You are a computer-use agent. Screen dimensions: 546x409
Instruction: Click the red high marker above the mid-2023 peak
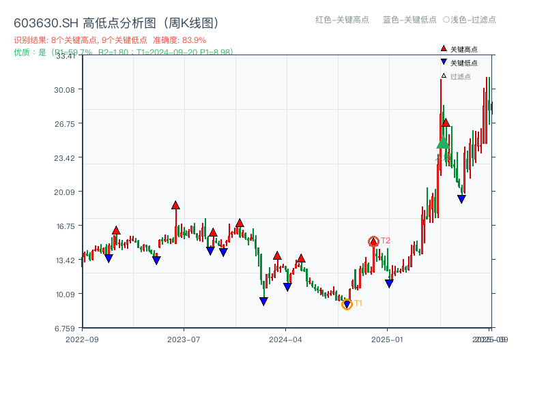tap(175, 203)
